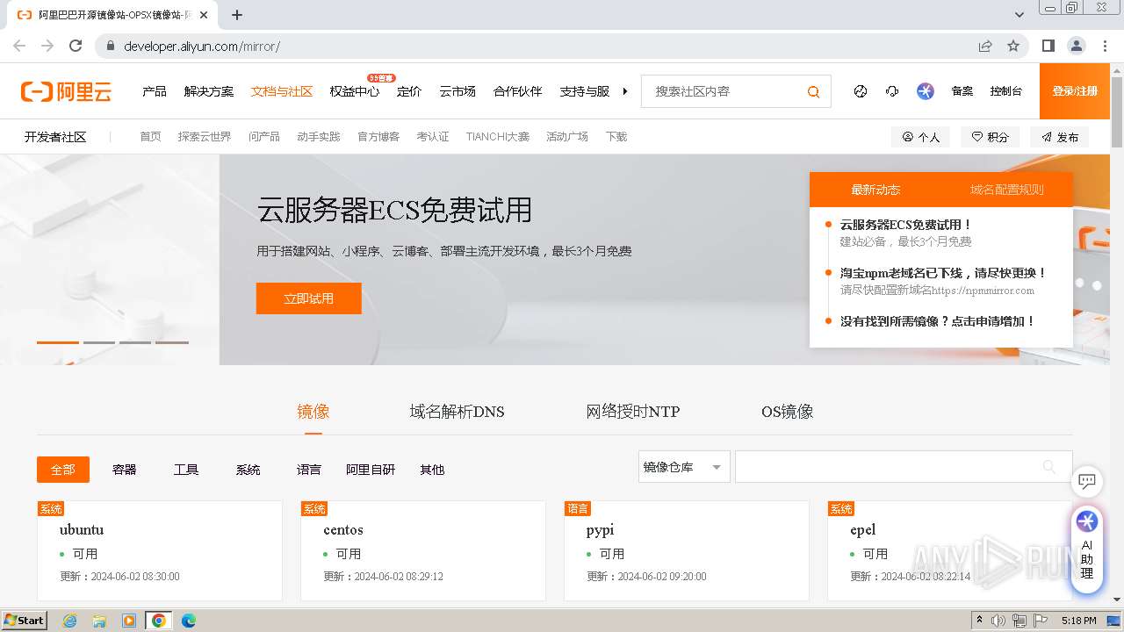Screen dimensions: 1124x632
Task: Switch to the 域名配置规则 tab
Action: point(1007,190)
